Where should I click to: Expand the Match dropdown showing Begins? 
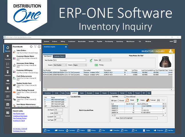80,65
